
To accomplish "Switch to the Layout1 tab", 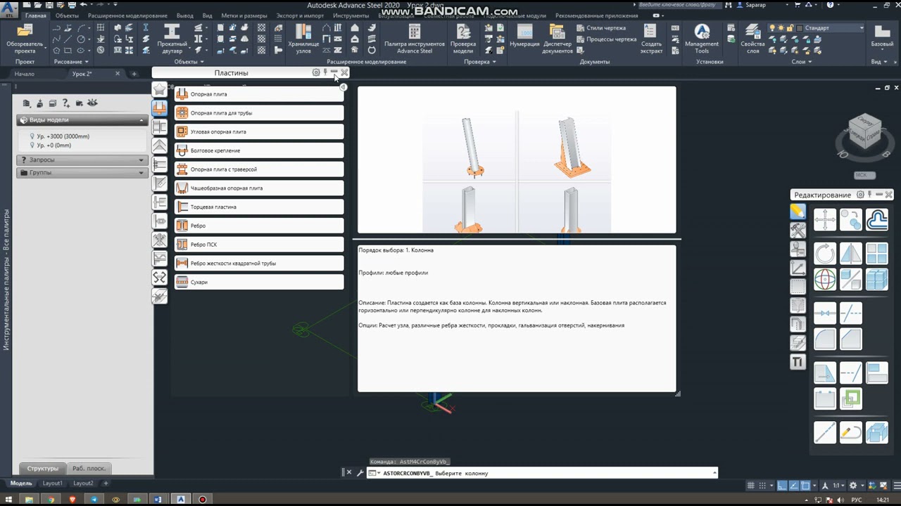I will [53, 484].
